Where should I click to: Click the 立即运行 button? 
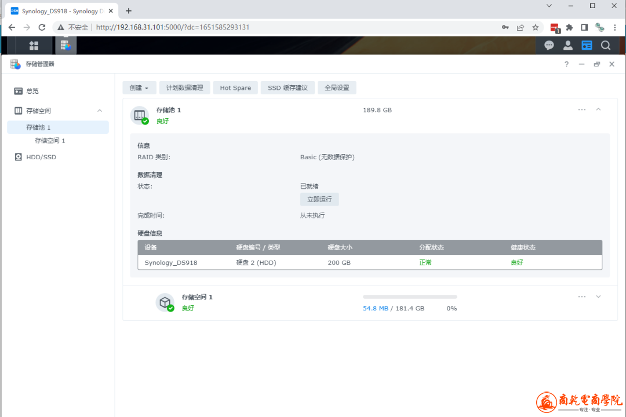tap(319, 199)
